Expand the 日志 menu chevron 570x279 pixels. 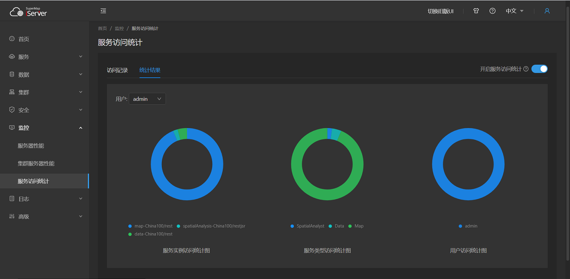(x=81, y=199)
